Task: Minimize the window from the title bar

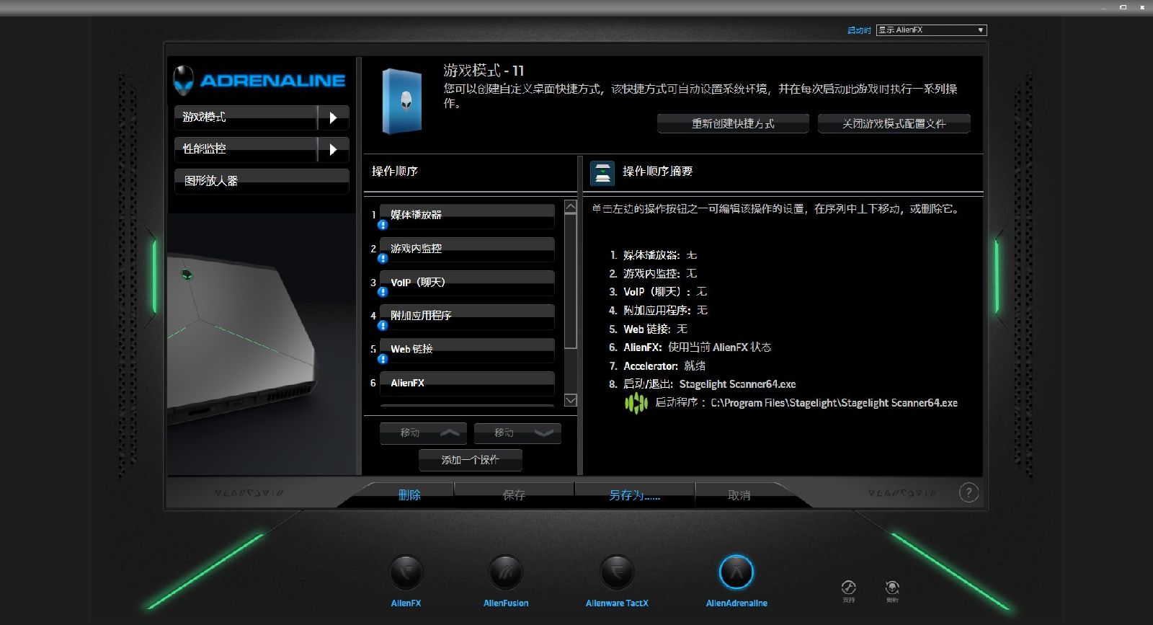Action: point(1104,7)
